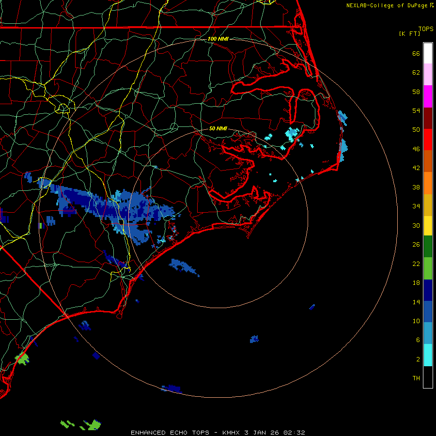Screen dimensions: 436x436
Task: Click the yellow 34 kft legend swatch
Action: click(x=428, y=226)
